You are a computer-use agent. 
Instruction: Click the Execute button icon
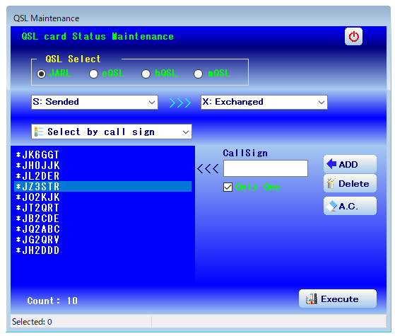coord(312,299)
